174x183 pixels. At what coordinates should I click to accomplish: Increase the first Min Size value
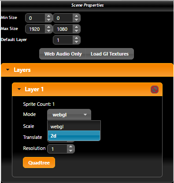click(x=48, y=16)
